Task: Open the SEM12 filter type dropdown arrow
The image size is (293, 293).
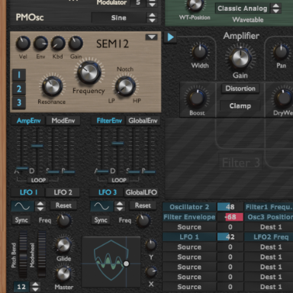Action: click(151, 37)
